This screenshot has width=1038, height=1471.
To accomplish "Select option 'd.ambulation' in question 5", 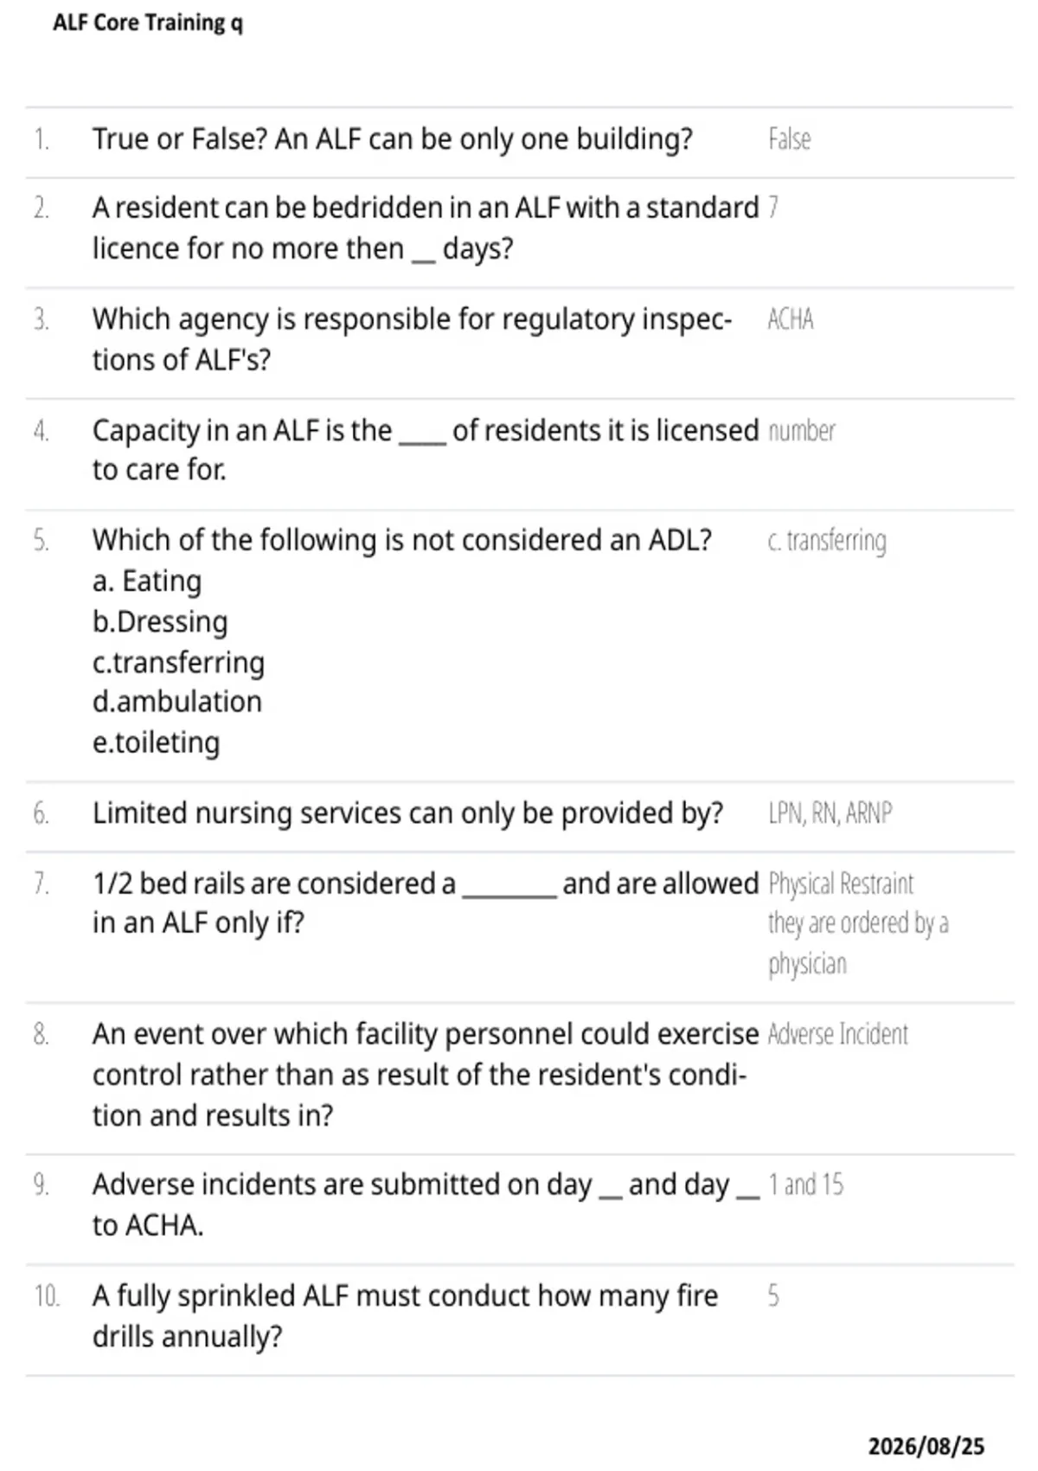I will [177, 702].
